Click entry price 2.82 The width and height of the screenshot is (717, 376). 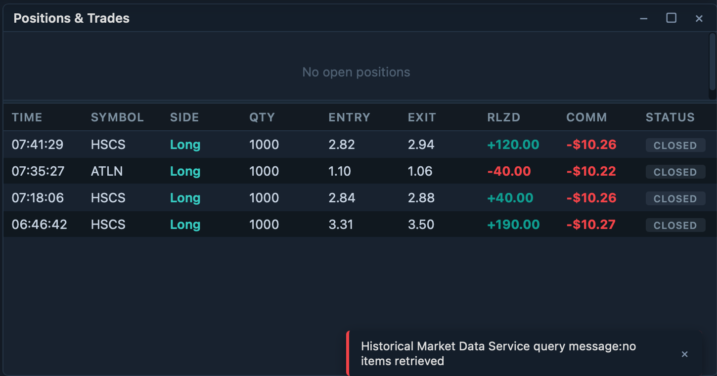pos(342,145)
